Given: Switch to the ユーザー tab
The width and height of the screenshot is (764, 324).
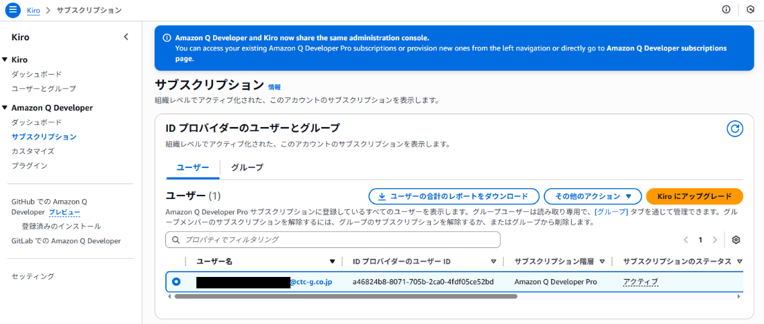Looking at the screenshot, I should (x=193, y=167).
